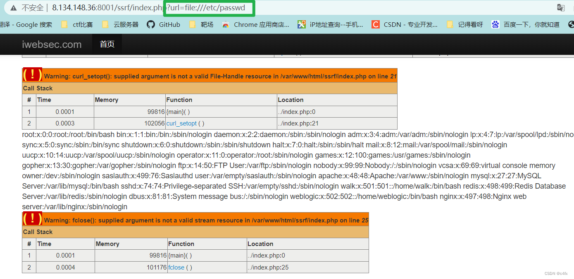Click the curl_setopt function link
The image size is (574, 279).
[182, 123]
